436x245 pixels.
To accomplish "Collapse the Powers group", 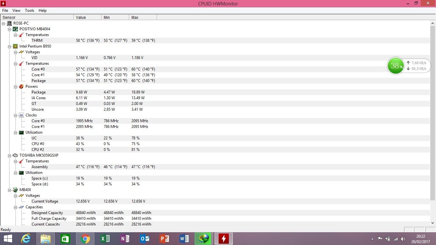I will coord(15,86).
